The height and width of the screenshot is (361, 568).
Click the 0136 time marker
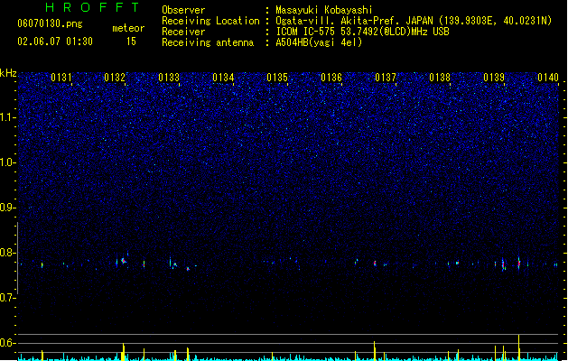pos(331,78)
